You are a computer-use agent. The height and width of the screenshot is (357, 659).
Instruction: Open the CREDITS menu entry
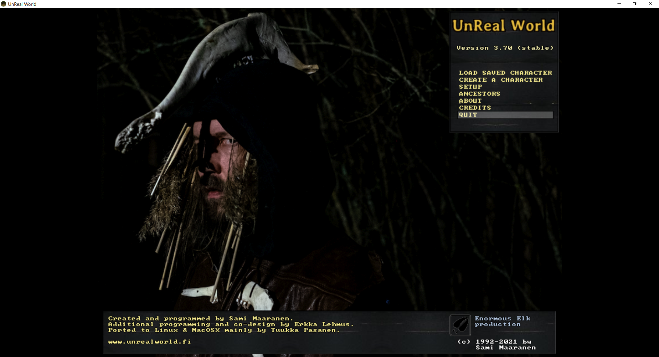[475, 108]
